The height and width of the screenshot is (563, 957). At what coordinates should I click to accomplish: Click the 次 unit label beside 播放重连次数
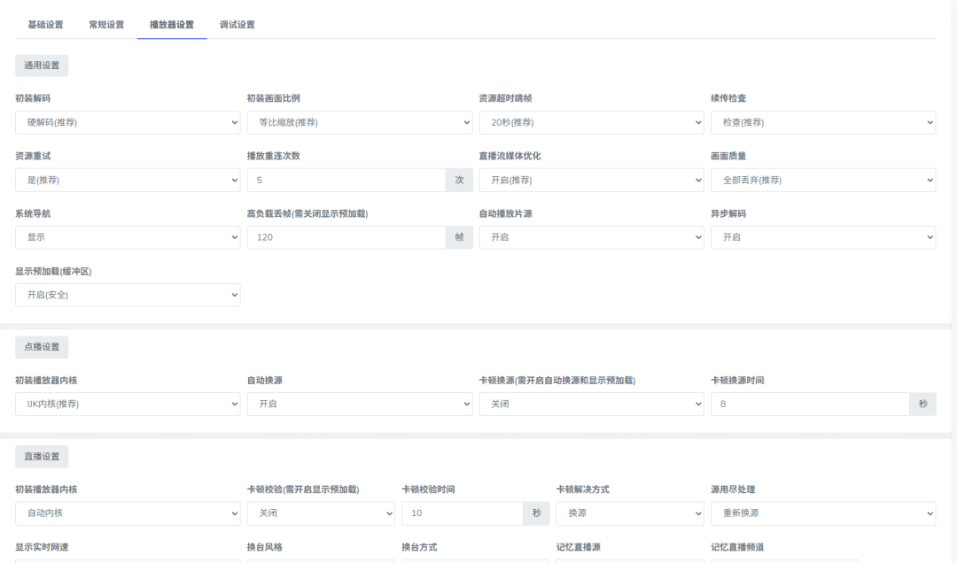tap(460, 180)
